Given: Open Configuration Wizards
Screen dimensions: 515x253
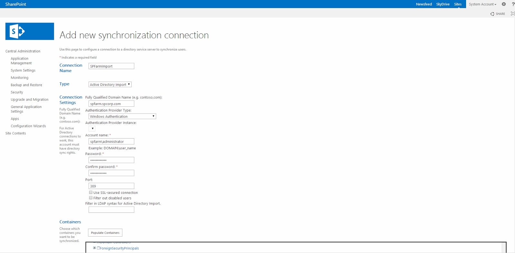Looking at the screenshot, I should (x=28, y=126).
